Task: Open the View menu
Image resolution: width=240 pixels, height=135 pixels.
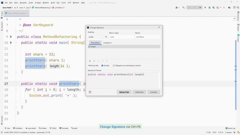Action: click(x=16, y=3)
